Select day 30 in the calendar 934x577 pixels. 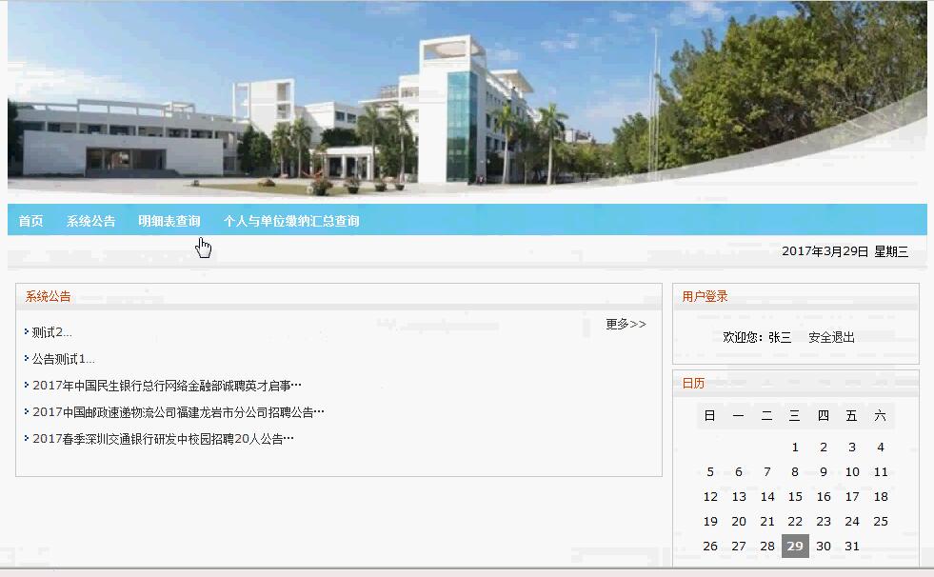click(824, 546)
